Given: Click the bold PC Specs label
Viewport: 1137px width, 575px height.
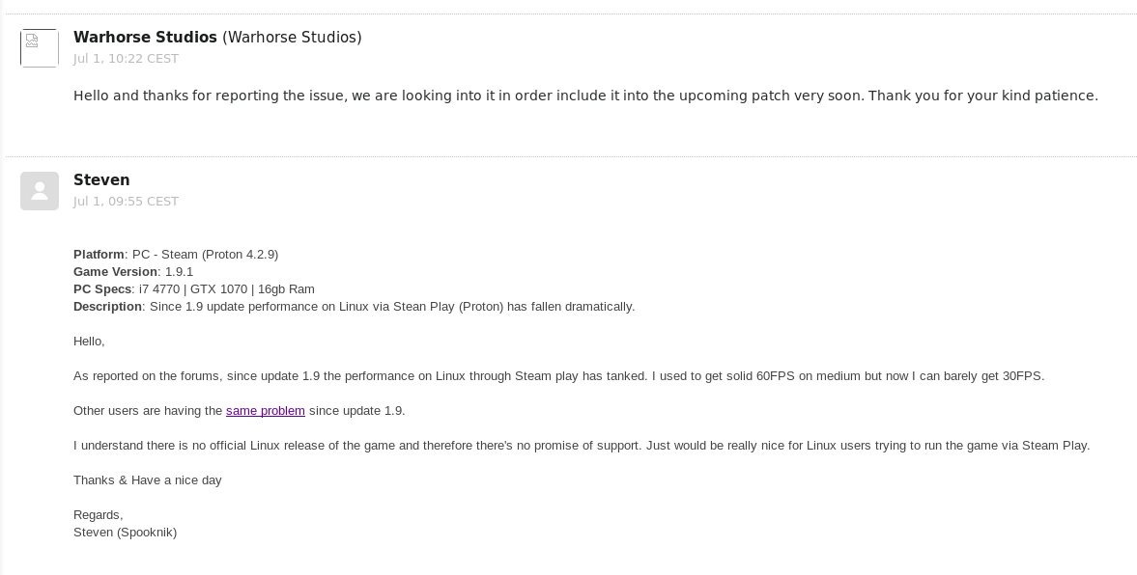Looking at the screenshot, I should click(102, 289).
